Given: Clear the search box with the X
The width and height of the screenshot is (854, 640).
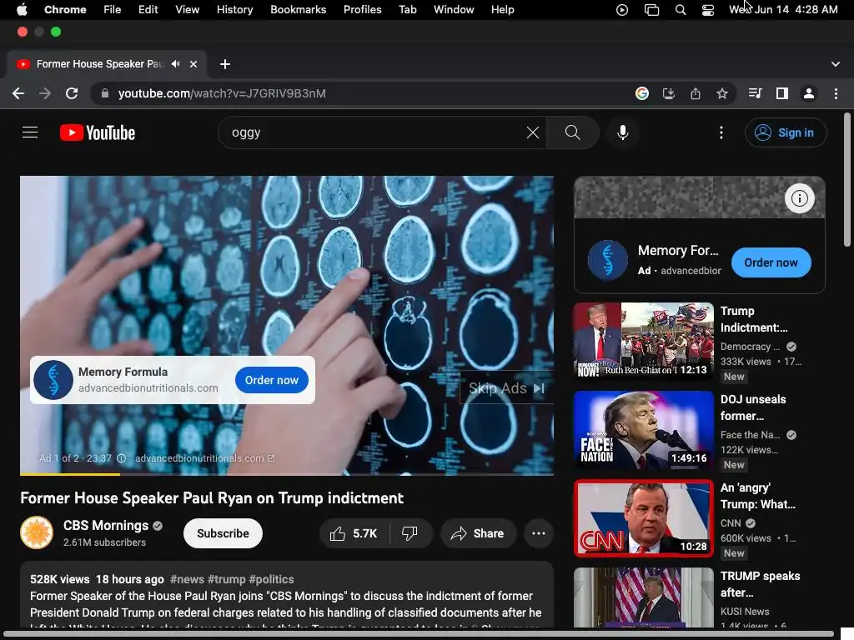Looking at the screenshot, I should (x=533, y=132).
